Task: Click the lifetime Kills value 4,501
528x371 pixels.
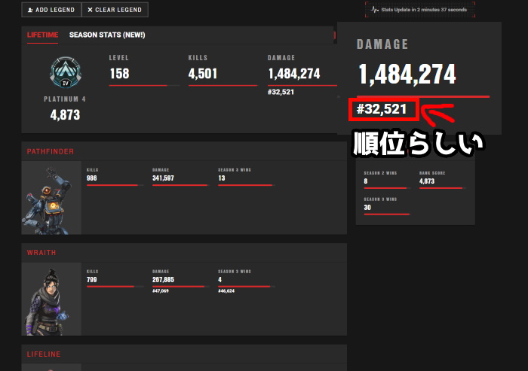Action: [203, 74]
